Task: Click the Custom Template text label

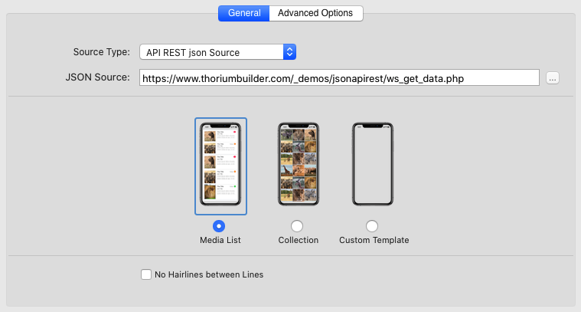Action: [x=374, y=240]
